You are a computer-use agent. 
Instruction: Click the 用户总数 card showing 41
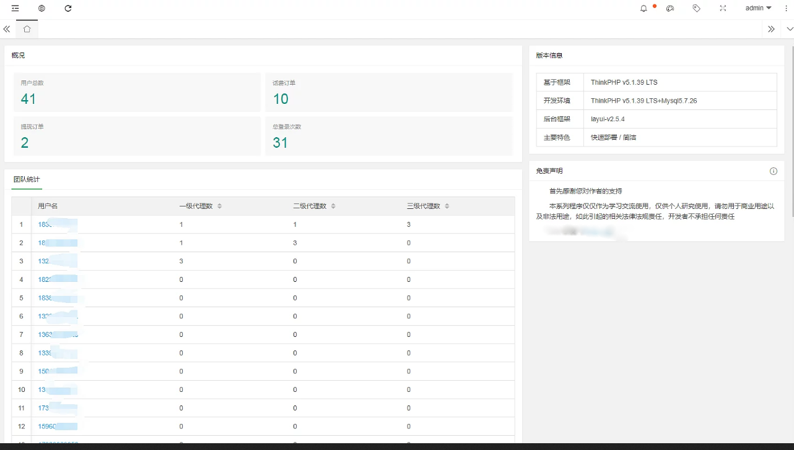137,92
